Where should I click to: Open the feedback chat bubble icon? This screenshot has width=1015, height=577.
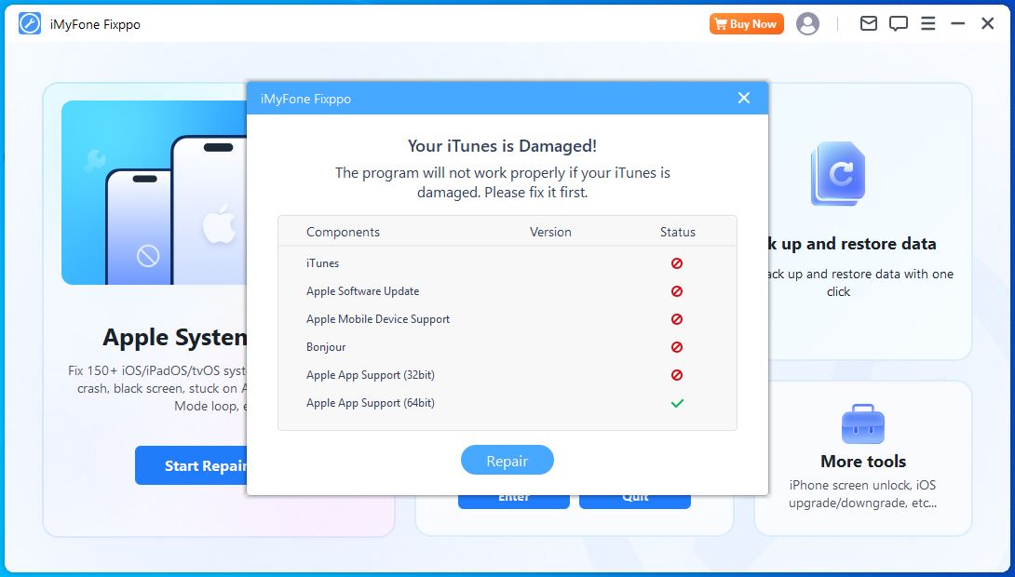point(898,24)
